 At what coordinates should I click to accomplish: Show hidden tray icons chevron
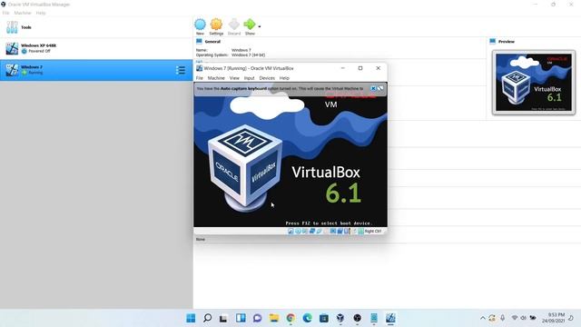[482, 318]
